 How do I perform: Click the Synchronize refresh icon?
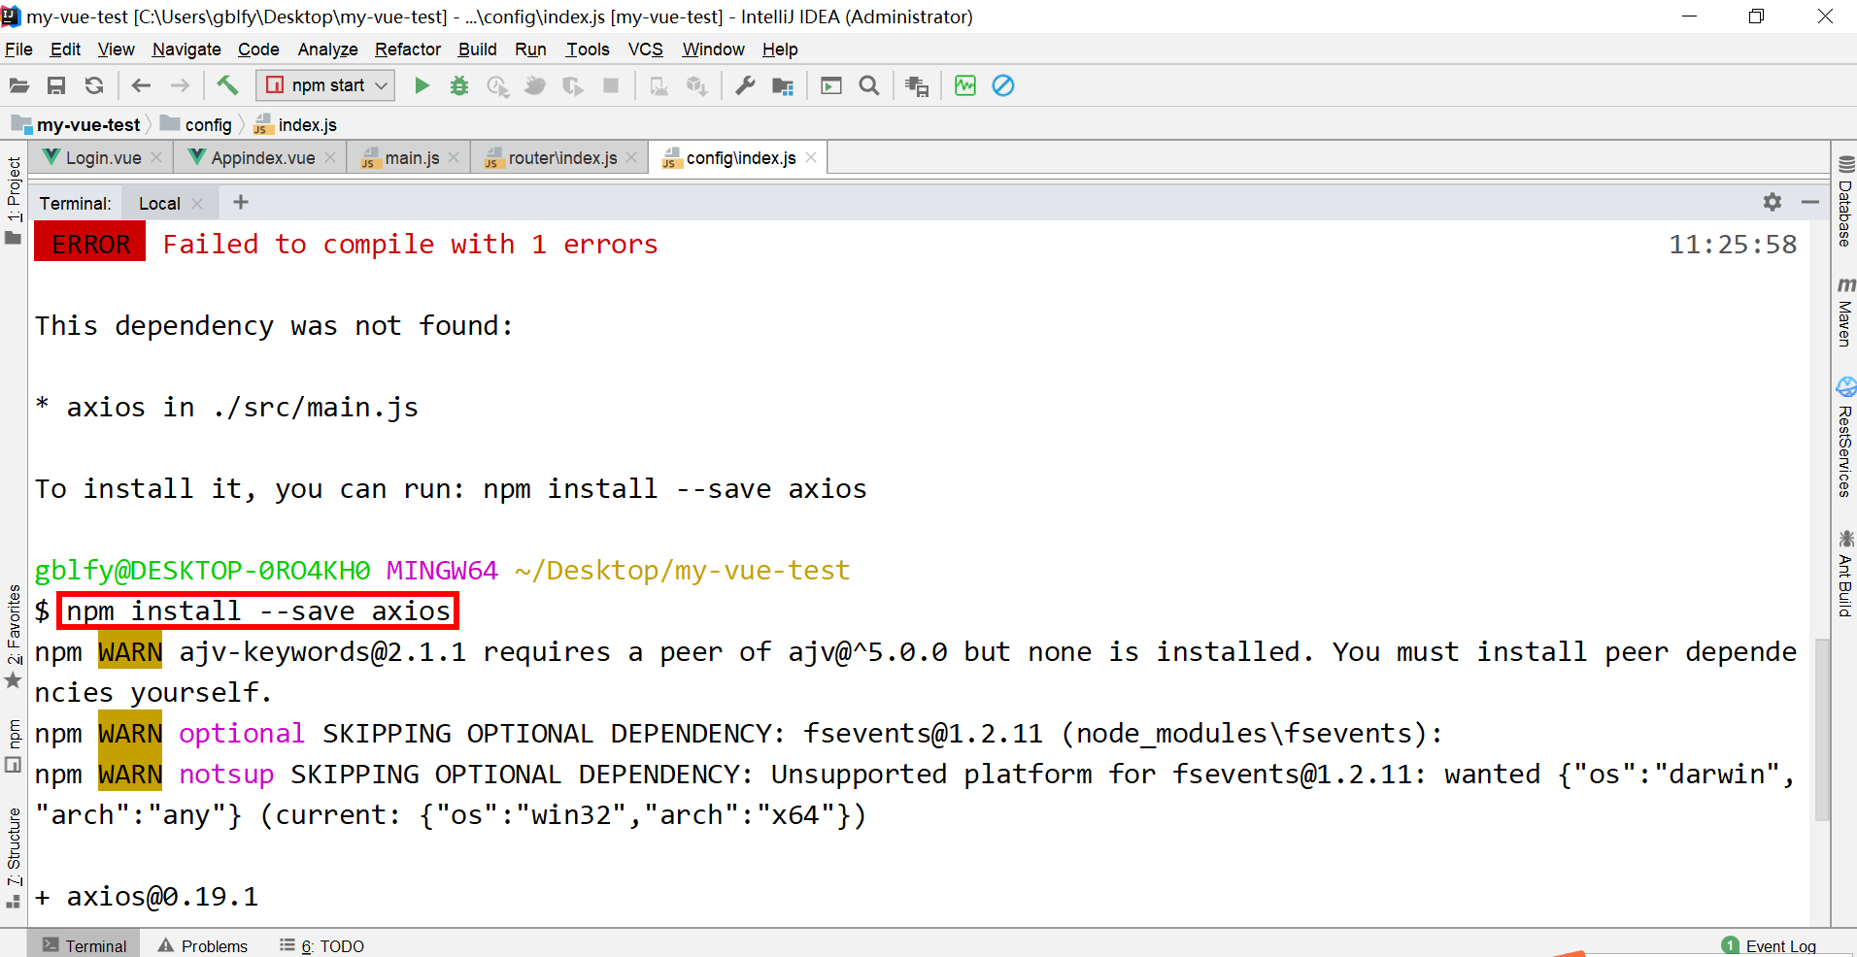[x=94, y=85]
